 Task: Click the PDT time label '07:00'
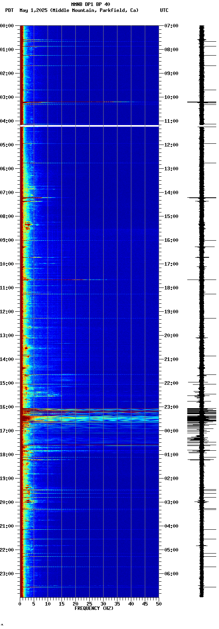click(x=7, y=193)
